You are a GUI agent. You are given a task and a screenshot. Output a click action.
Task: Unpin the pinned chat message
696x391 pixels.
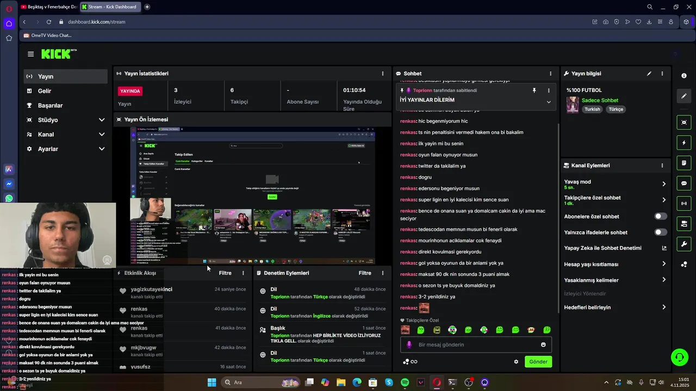click(x=534, y=91)
